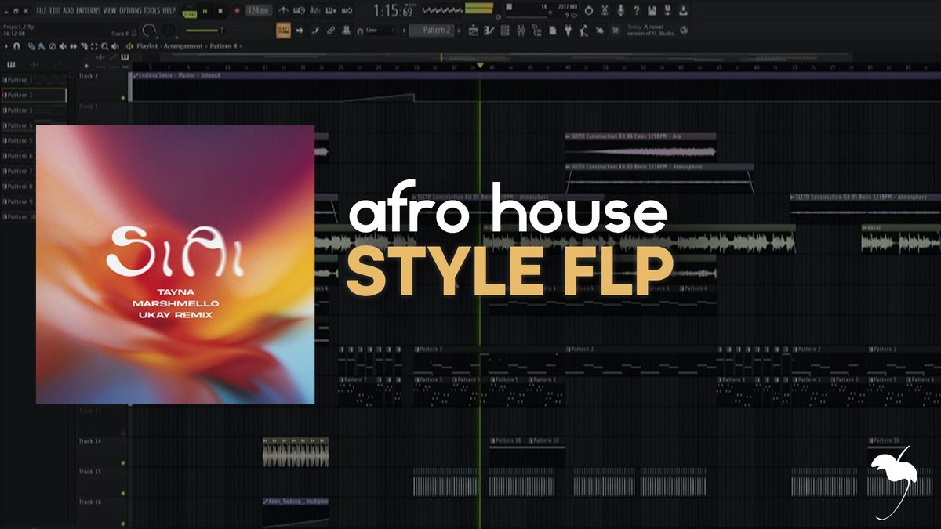Toggle the SONG/PAT mode switch
The image size is (941, 529).
click(189, 13)
